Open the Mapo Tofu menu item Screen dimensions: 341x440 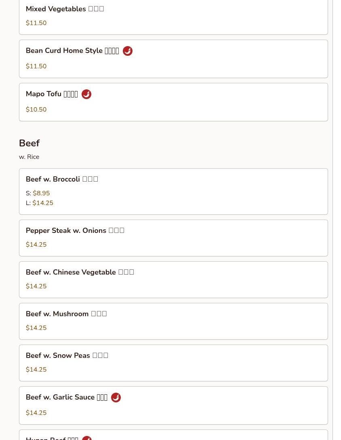[x=52, y=94]
